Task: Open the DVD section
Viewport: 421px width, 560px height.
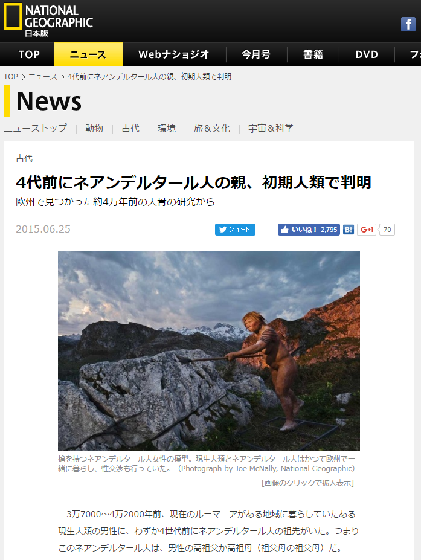Action: (x=367, y=54)
